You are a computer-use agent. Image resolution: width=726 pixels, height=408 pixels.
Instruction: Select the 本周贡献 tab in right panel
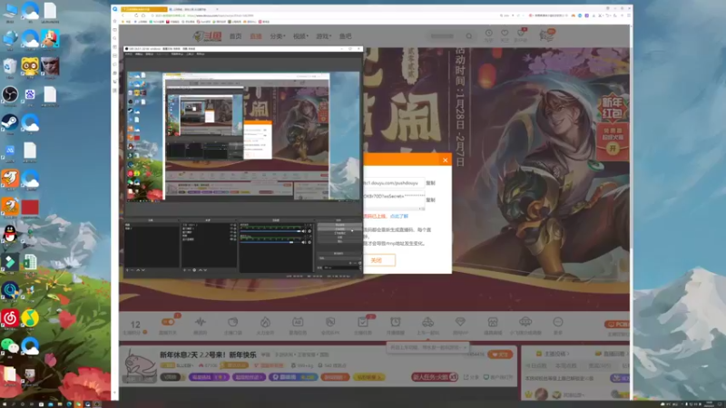[565, 365]
